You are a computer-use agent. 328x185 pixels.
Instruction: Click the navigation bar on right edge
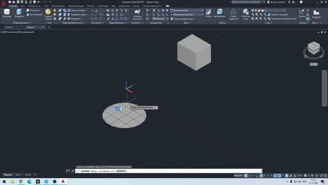[324, 88]
